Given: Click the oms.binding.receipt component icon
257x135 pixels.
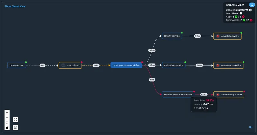Looking at the screenshot, I should pyautogui.click(x=218, y=95).
